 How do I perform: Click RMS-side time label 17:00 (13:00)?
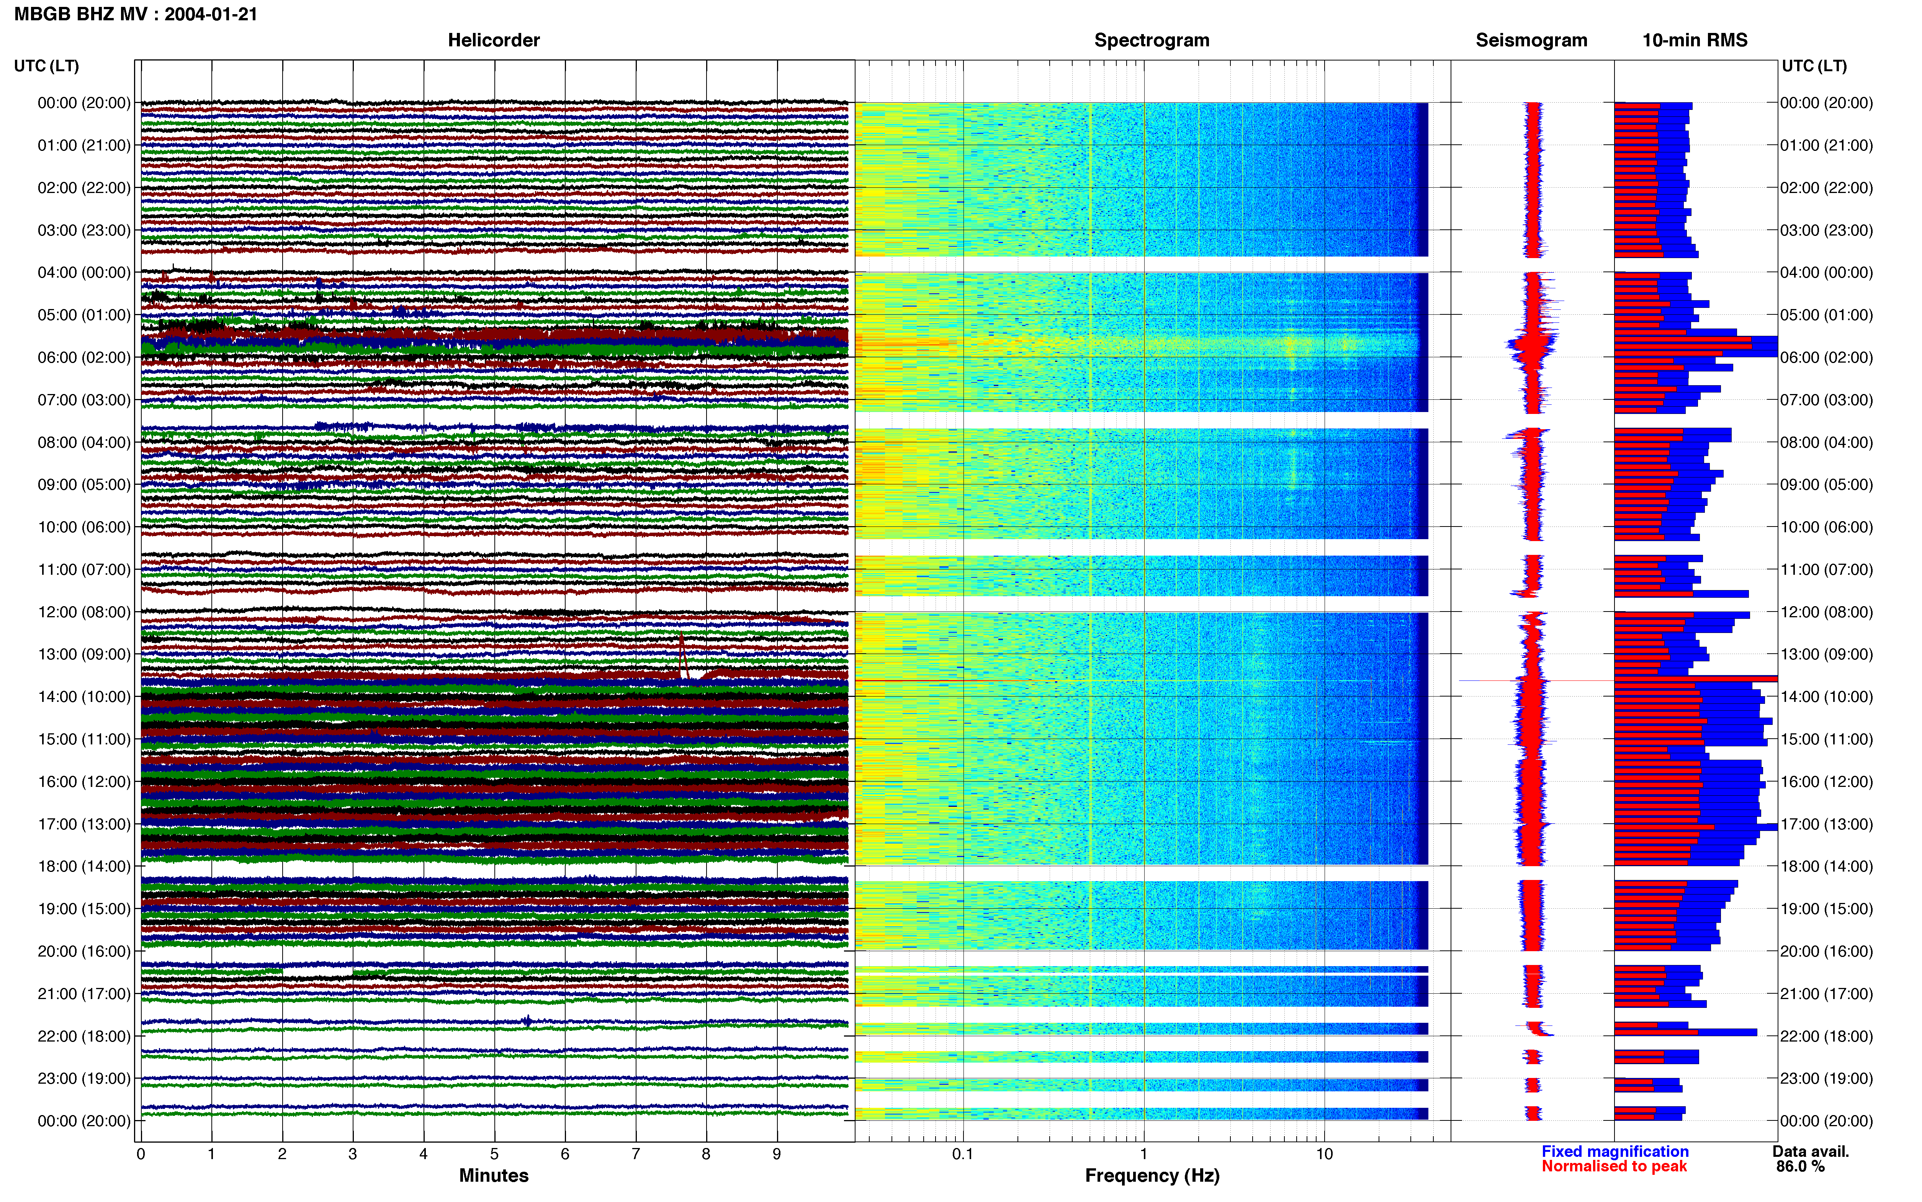[x=1827, y=824]
